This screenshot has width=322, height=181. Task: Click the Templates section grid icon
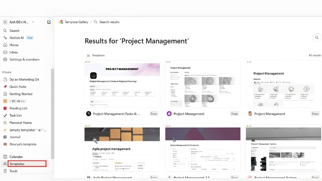tap(88, 56)
